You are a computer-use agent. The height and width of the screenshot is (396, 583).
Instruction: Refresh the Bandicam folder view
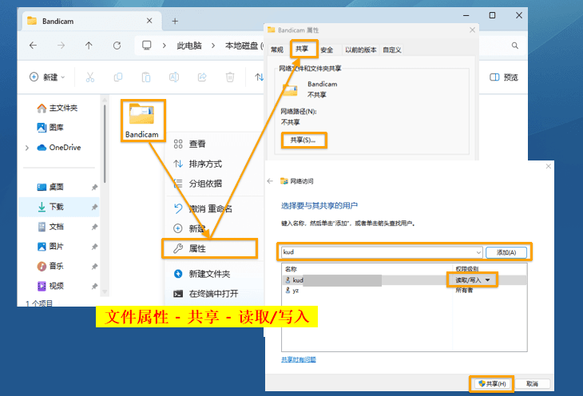(x=117, y=46)
